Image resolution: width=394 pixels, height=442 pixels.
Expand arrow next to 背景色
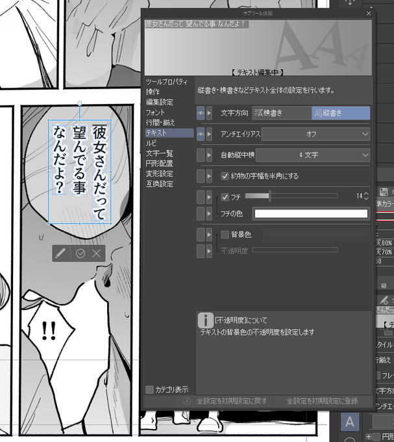point(209,235)
